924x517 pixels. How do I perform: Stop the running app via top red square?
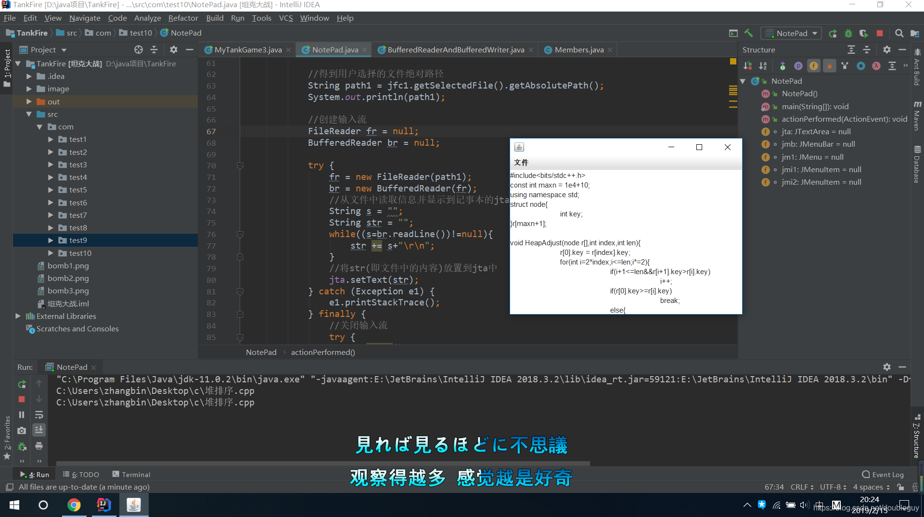(880, 33)
